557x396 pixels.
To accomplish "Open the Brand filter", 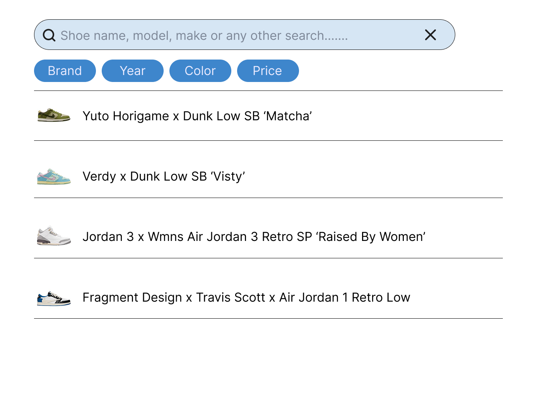I will pos(65,71).
